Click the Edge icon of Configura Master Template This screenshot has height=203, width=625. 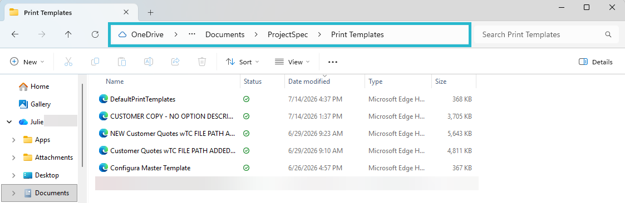pyautogui.click(x=104, y=168)
